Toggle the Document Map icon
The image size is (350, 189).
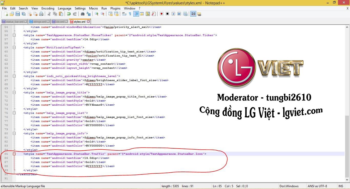tap(148, 14)
